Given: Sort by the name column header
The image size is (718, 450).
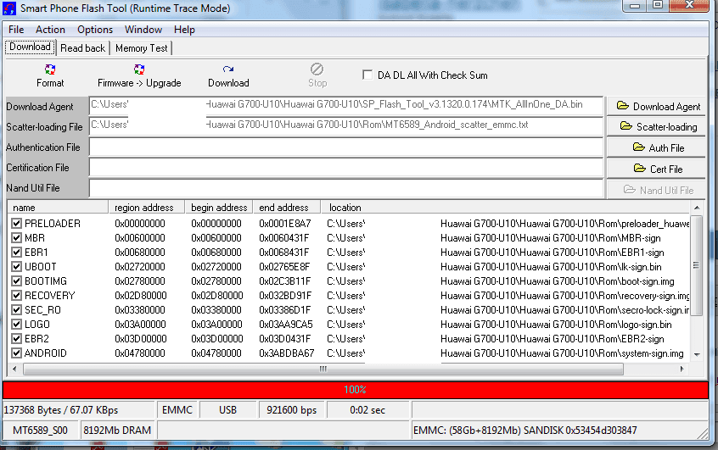Looking at the screenshot, I should (59, 208).
